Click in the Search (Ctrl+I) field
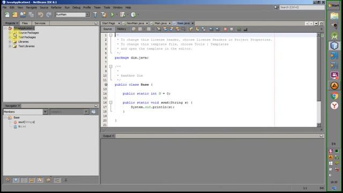 302,8
